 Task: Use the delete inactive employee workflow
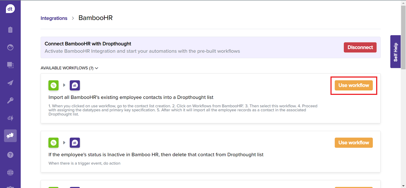click(x=353, y=143)
